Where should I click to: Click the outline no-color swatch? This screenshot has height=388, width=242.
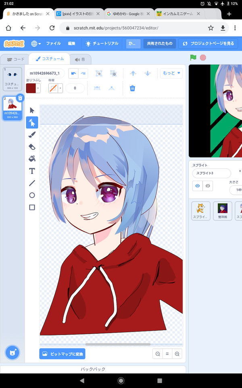[x=53, y=88]
